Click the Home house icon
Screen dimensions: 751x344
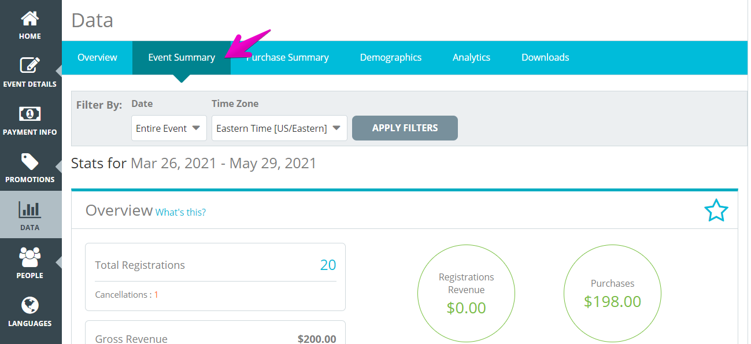point(30,18)
